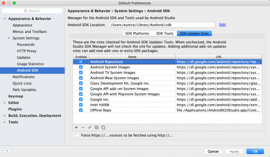Screen dimensions: 270x157
Task: Toggle Android Wear System Images checkbox
Action: point(81,78)
